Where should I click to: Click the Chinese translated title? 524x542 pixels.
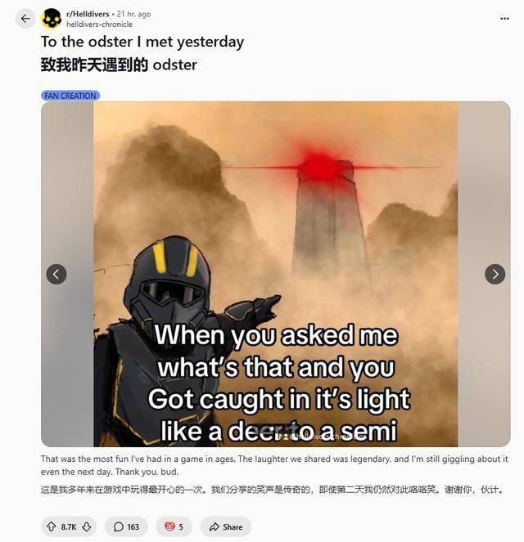tap(119, 65)
